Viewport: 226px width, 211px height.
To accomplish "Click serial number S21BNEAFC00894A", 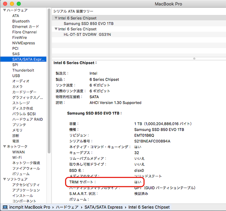I will coord(152,141).
